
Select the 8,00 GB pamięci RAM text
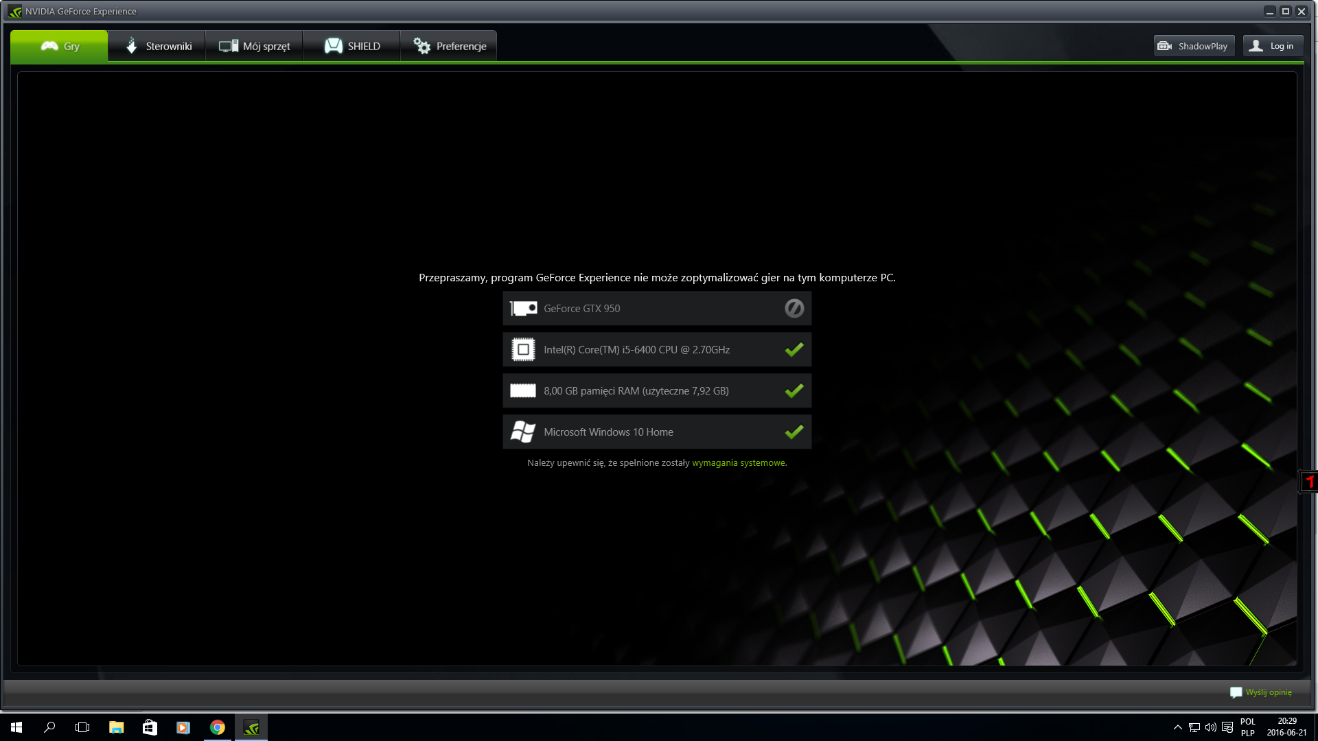[x=636, y=391]
